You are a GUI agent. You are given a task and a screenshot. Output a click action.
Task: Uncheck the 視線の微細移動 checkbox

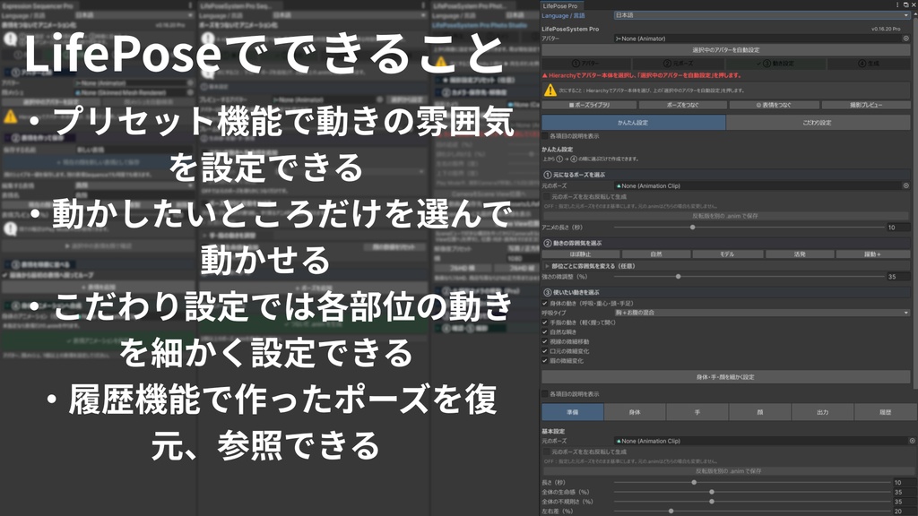click(x=545, y=341)
